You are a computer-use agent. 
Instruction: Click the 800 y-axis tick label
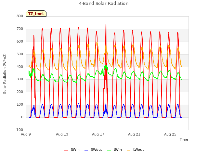click(x=20, y=16)
